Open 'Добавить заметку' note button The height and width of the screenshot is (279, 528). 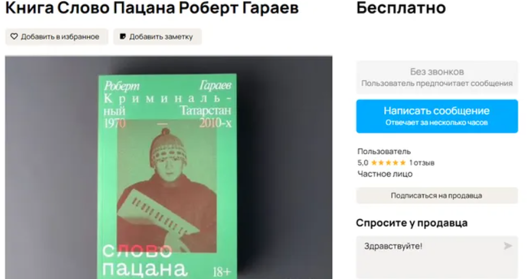click(x=157, y=37)
